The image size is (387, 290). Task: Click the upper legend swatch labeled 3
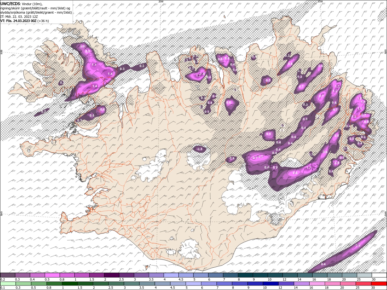(141, 275)
